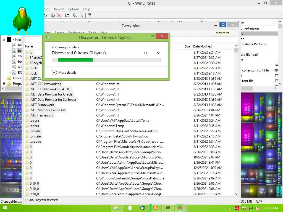Viewport: 283px width, 212px height.
Task: Open the blank document taskbar icon
Action: (x=130, y=208)
